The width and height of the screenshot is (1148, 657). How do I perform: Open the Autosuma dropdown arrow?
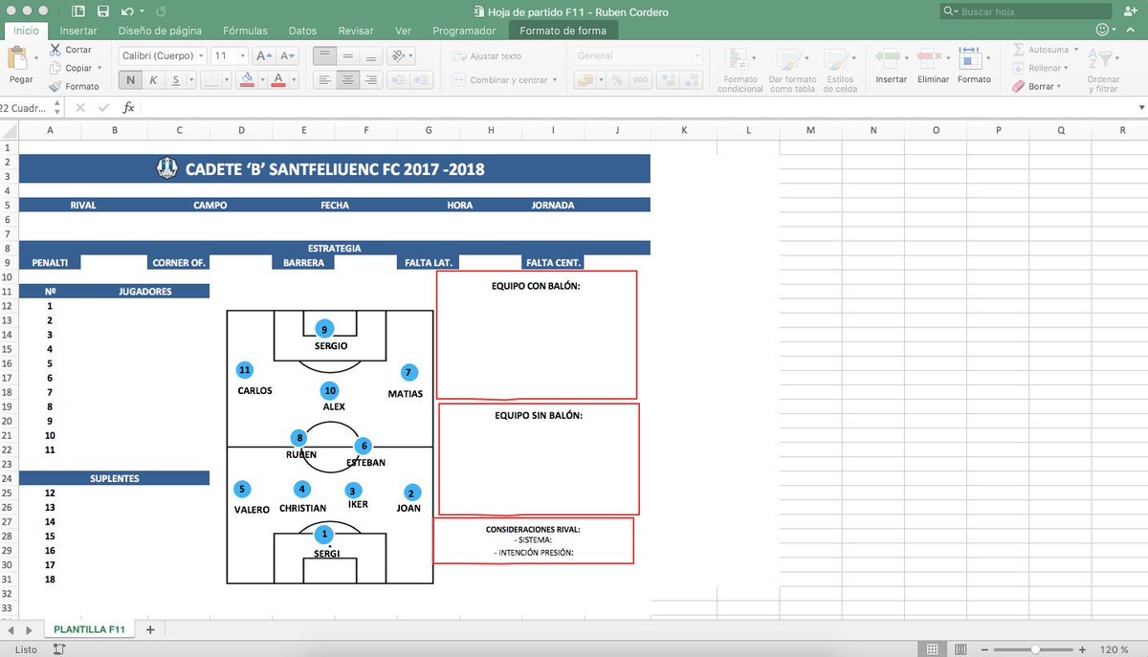click(x=1075, y=50)
